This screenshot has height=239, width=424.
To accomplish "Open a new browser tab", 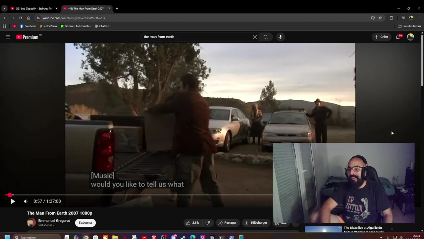I will pyautogui.click(x=117, y=8).
